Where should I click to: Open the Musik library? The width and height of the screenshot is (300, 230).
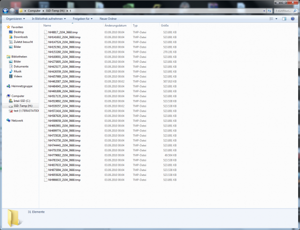pos(17,72)
